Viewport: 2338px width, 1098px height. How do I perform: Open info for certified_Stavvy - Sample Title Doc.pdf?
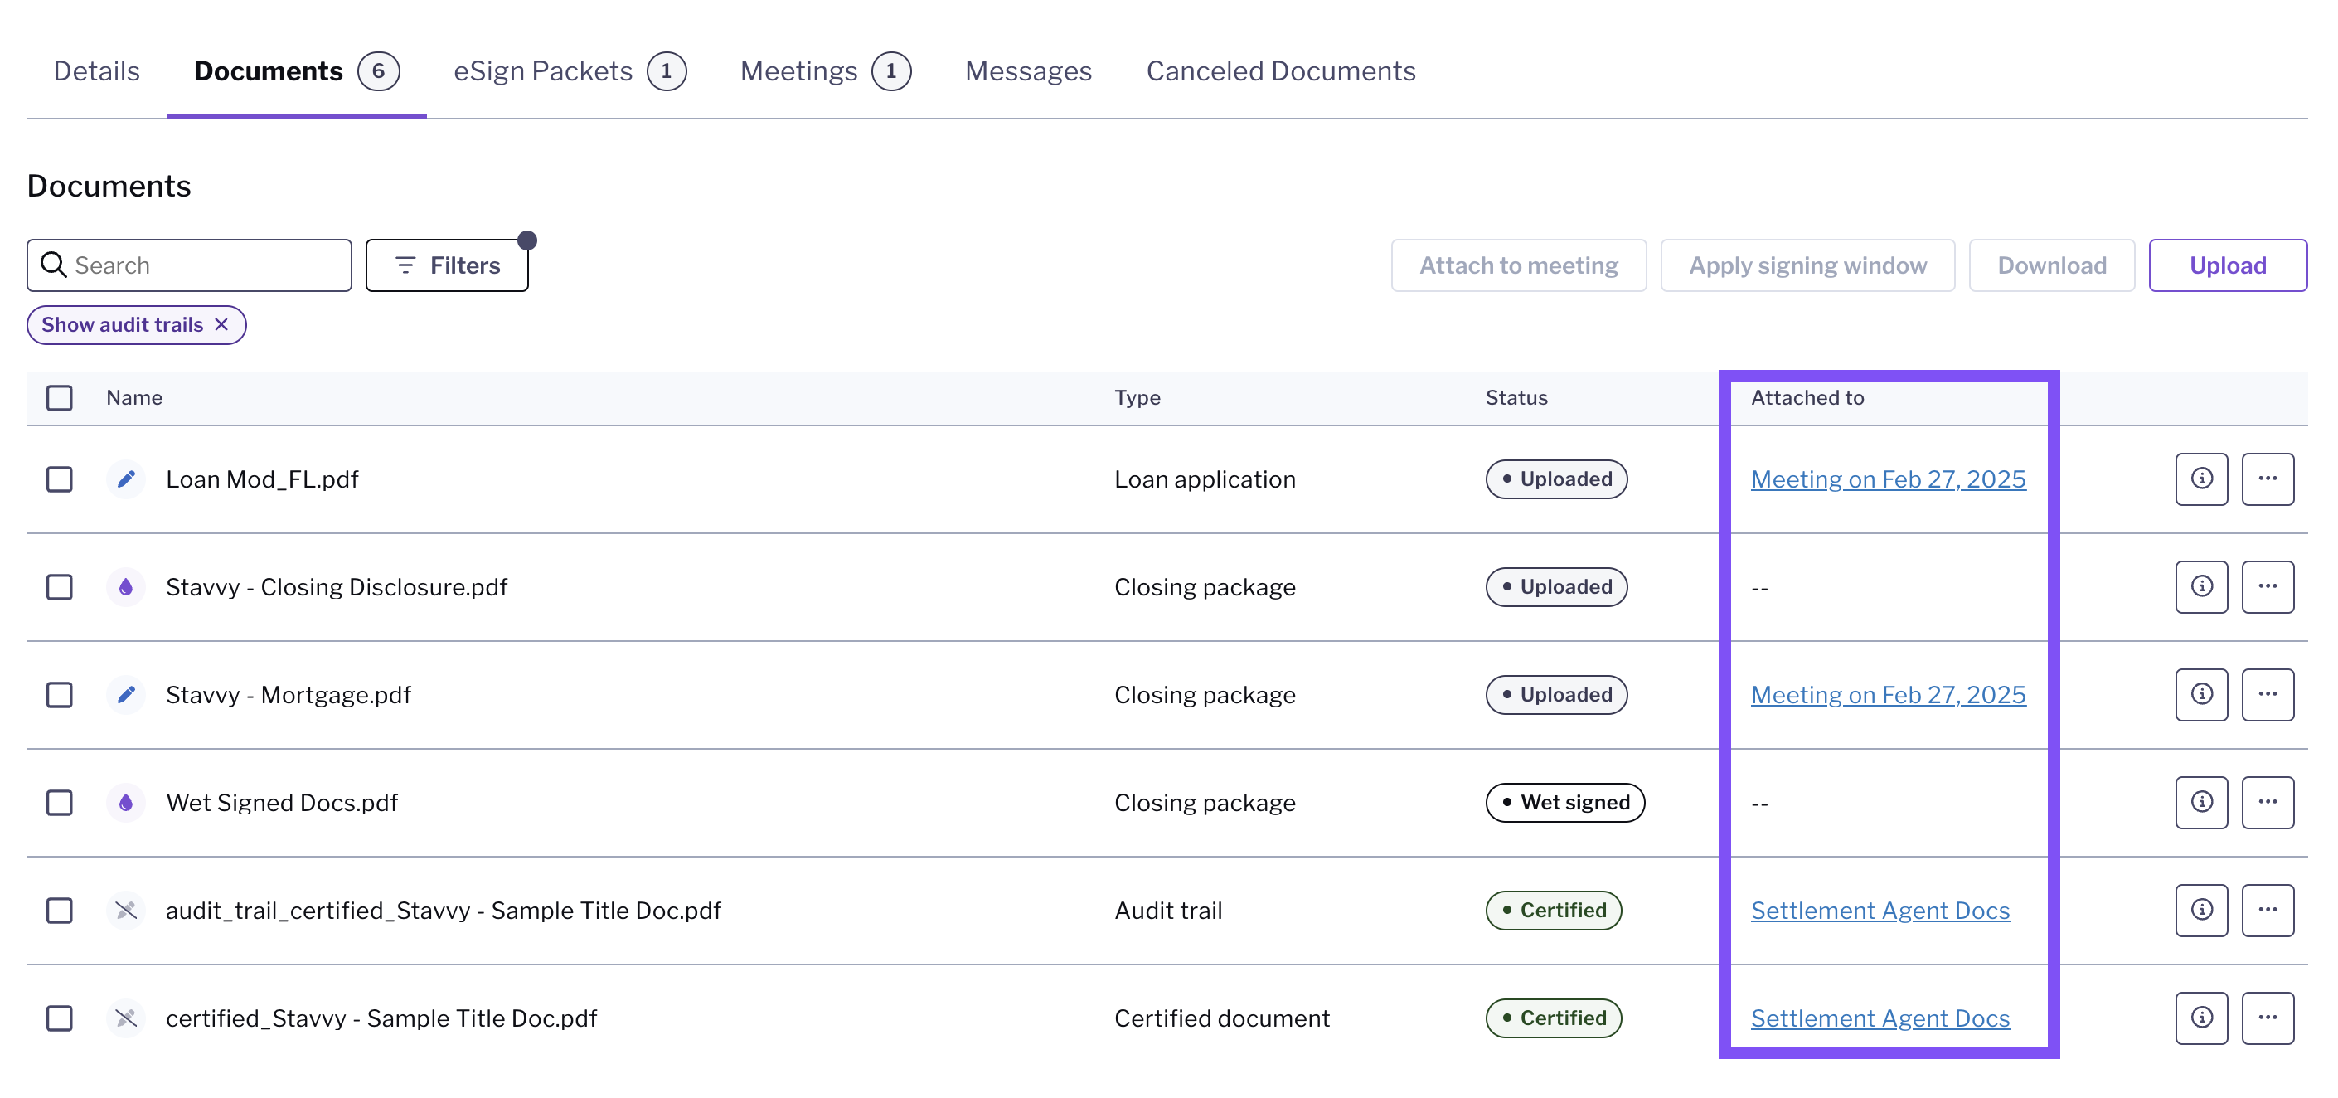2201,1018
